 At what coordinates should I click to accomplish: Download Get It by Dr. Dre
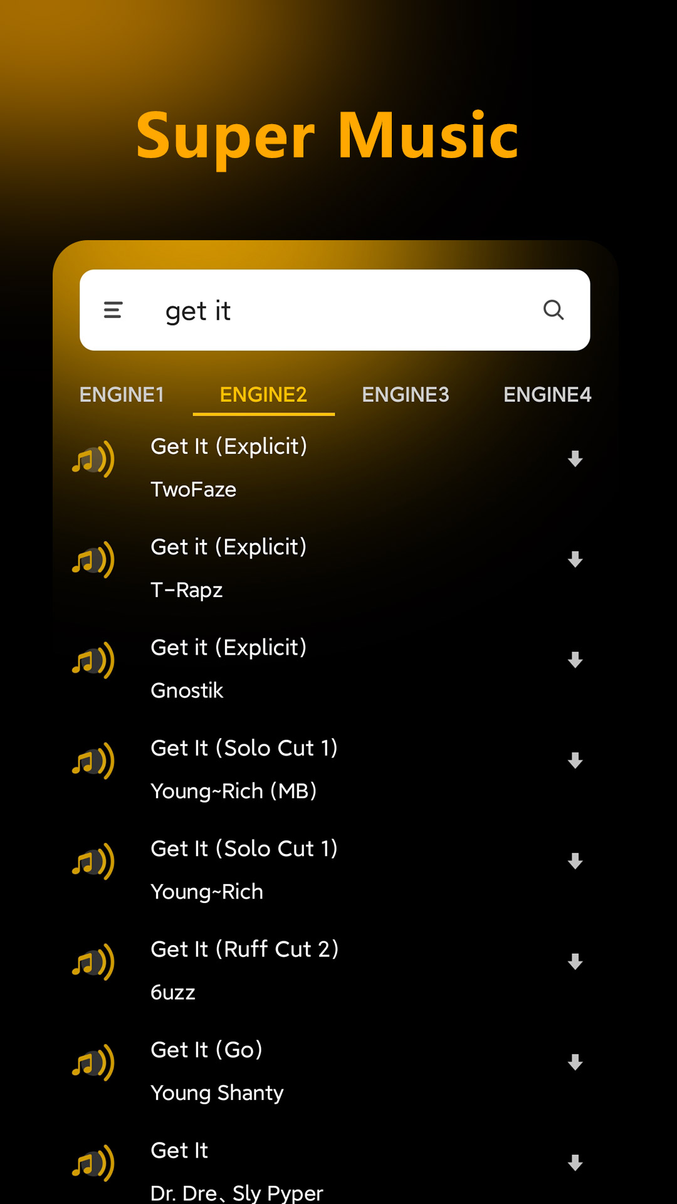[575, 1163]
